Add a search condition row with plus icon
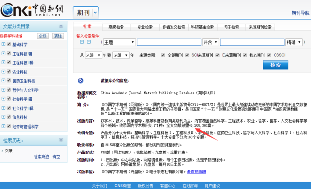The image size is (311, 189). (82, 42)
